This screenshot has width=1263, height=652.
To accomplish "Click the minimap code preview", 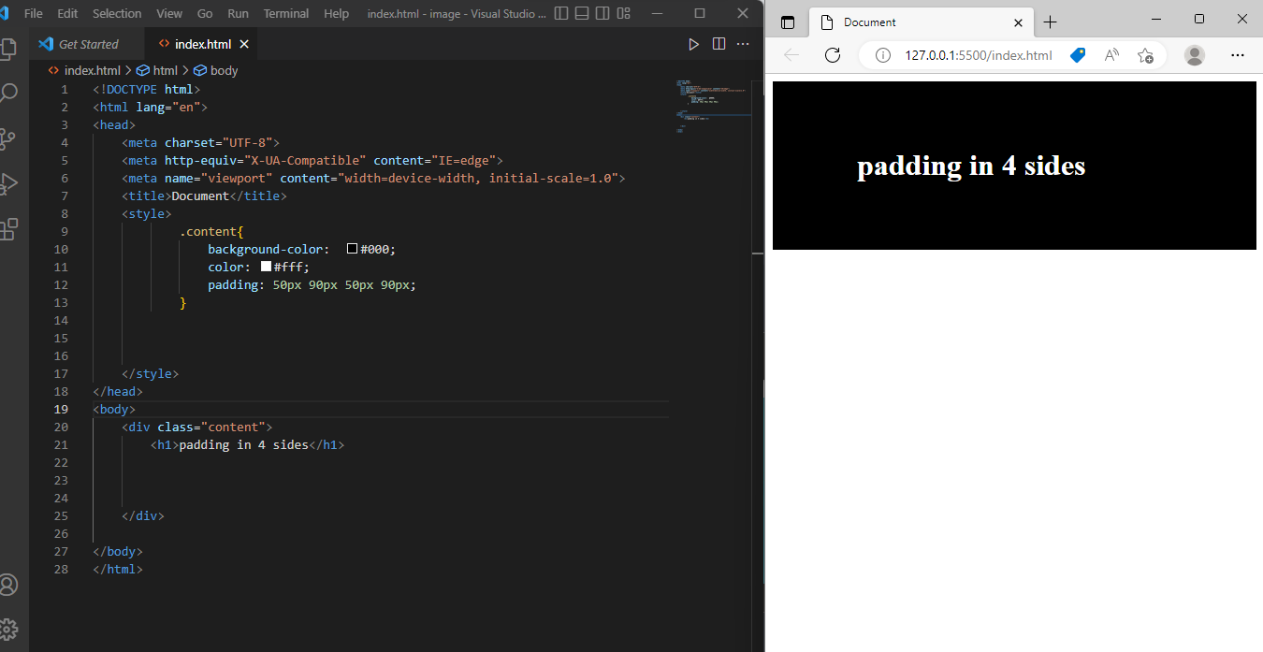I will click(711, 108).
